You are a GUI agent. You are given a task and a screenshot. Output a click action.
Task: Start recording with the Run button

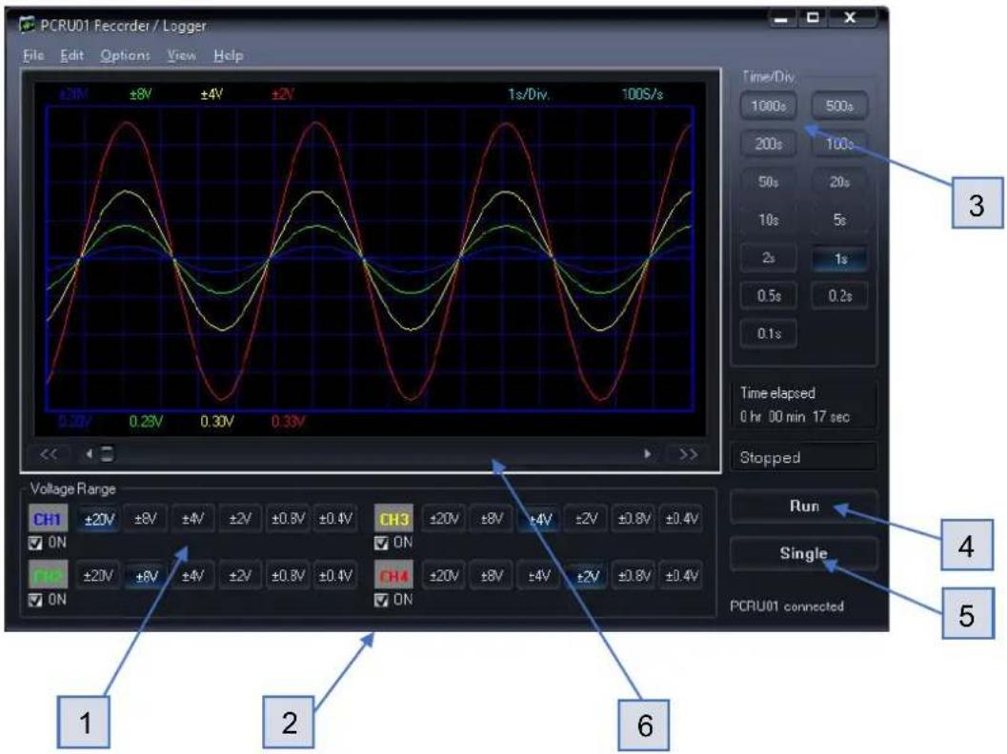tap(804, 506)
